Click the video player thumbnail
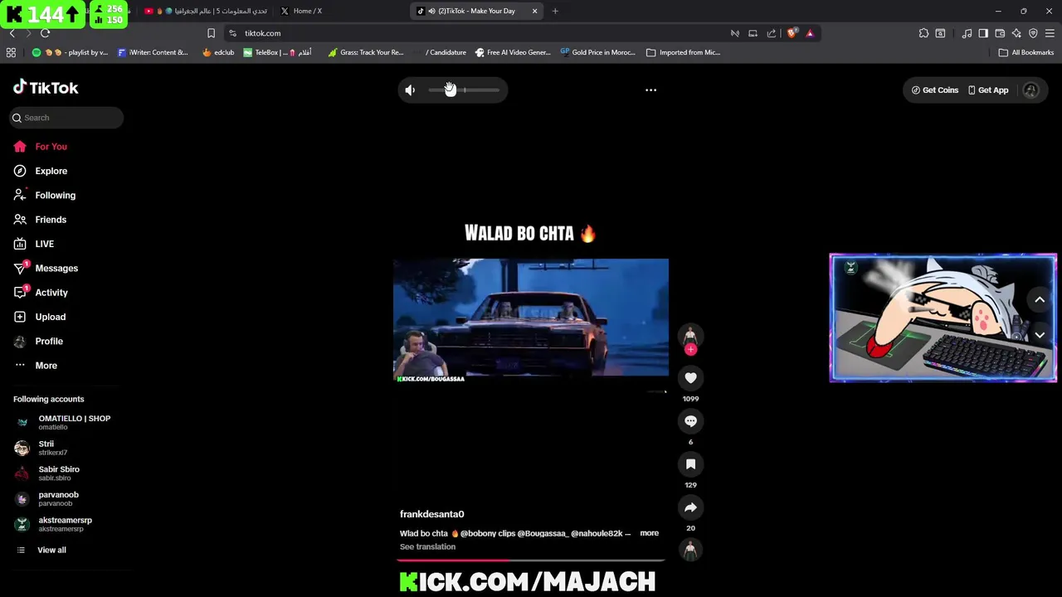Screen dimensions: 1062x597 pos(531,320)
